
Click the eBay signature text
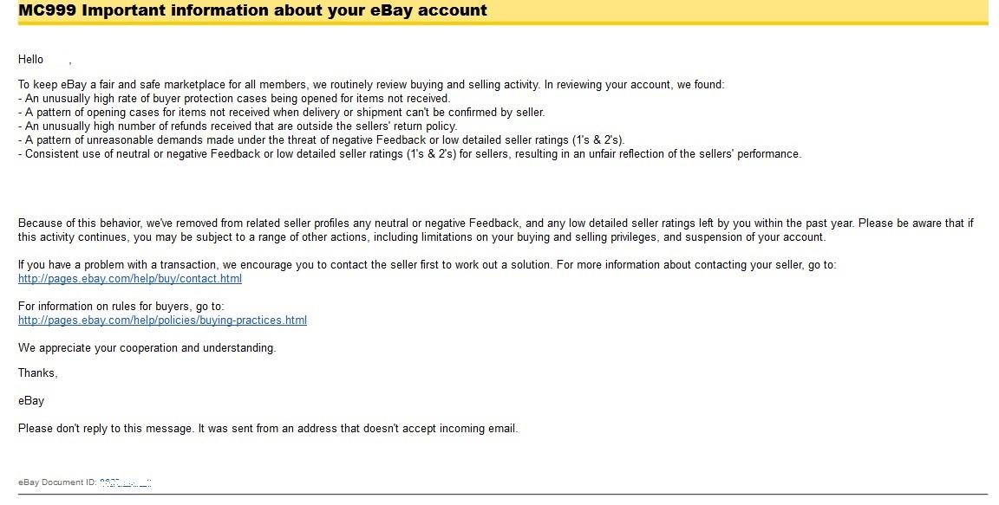[x=31, y=401]
